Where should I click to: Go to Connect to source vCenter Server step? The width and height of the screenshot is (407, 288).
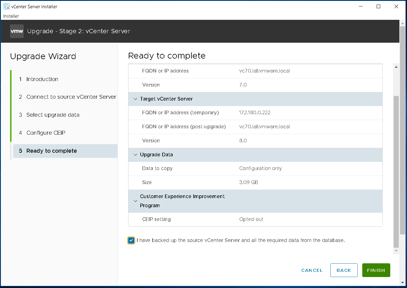[x=67, y=97]
